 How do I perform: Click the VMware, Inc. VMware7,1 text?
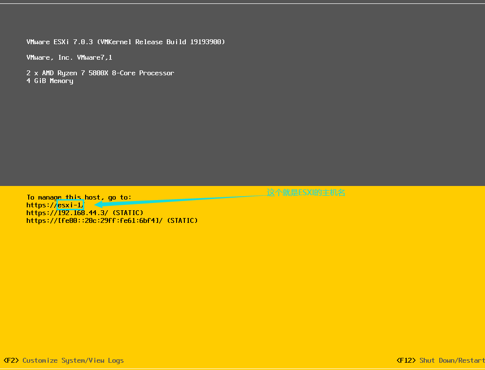coord(69,57)
